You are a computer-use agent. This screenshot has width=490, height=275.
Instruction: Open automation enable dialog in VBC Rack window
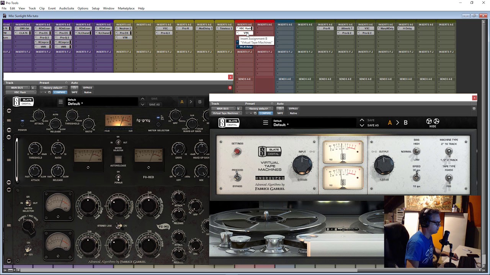click(x=74, y=87)
